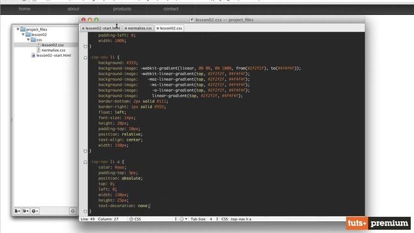Switch to the lesson02-start.html tab
414x233 pixels.
pos(103,28)
